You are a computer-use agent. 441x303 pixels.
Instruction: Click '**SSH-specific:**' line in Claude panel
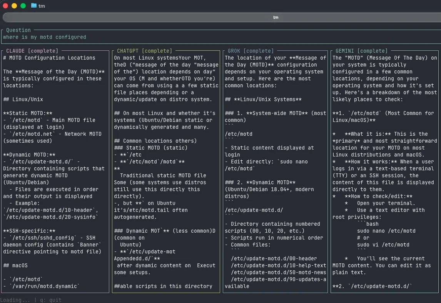click(29, 231)
